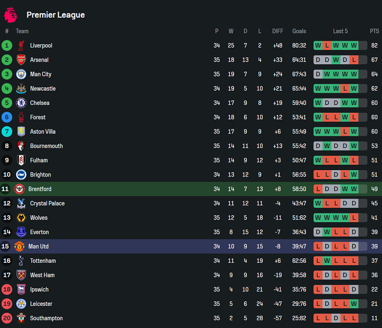The image size is (382, 328).
Task: Click the Last 5 column header
Action: (340, 31)
